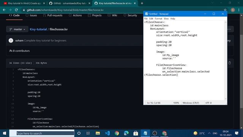Open Notepad Format menu
243x137 pixels.
click(x=158, y=19)
